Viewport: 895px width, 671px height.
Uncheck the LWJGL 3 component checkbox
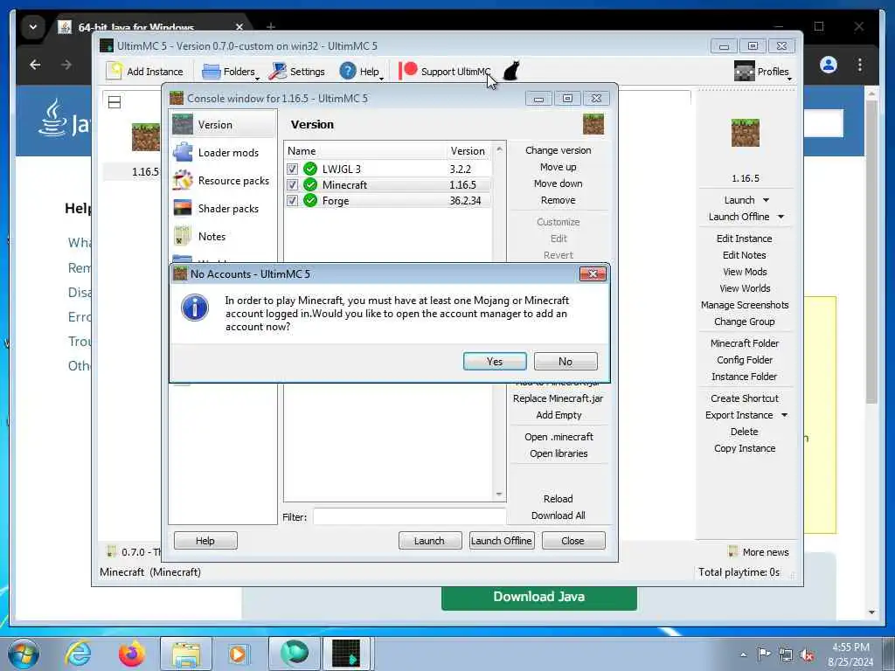tap(292, 169)
